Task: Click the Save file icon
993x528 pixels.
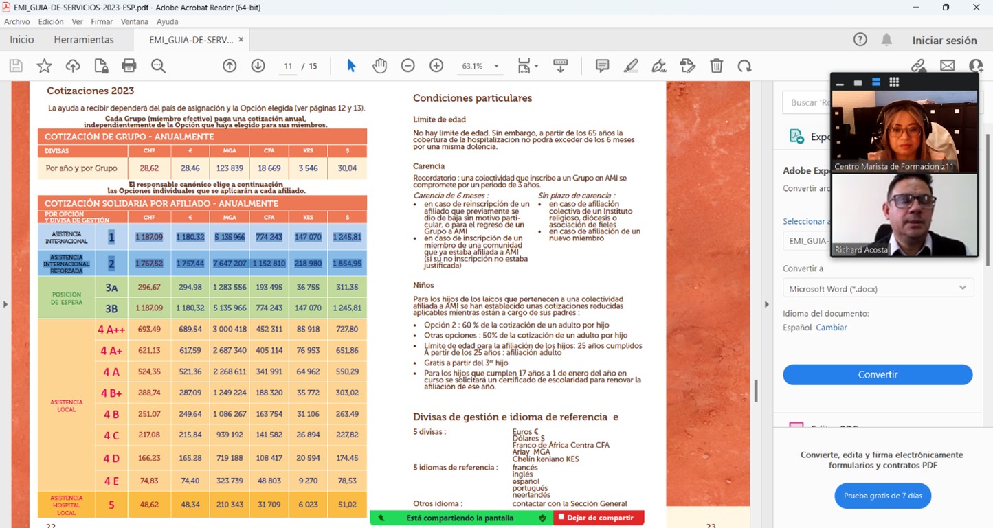Action: [x=16, y=66]
